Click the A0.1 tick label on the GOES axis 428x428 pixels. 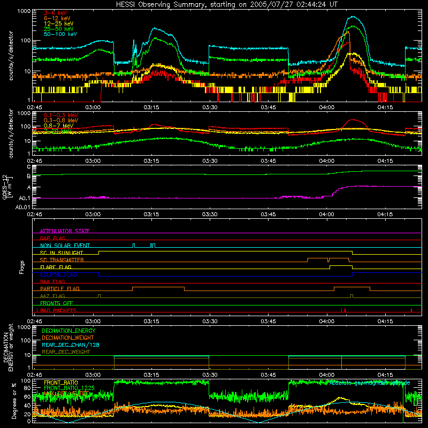coord(25,198)
